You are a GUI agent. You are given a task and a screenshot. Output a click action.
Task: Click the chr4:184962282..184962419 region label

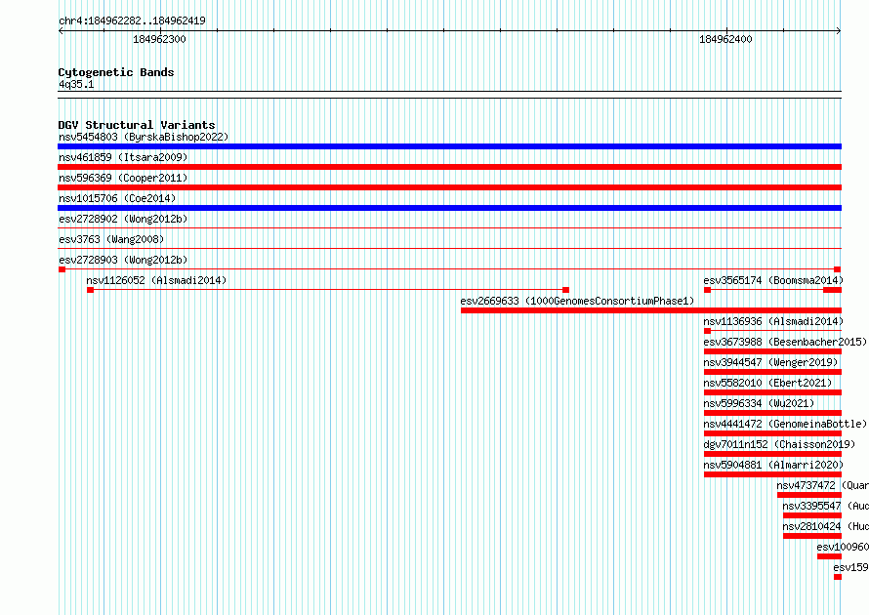coord(132,20)
